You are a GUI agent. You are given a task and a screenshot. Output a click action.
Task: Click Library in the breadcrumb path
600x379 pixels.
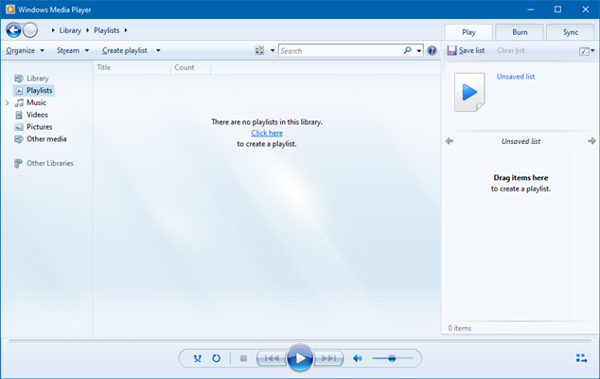click(x=70, y=30)
